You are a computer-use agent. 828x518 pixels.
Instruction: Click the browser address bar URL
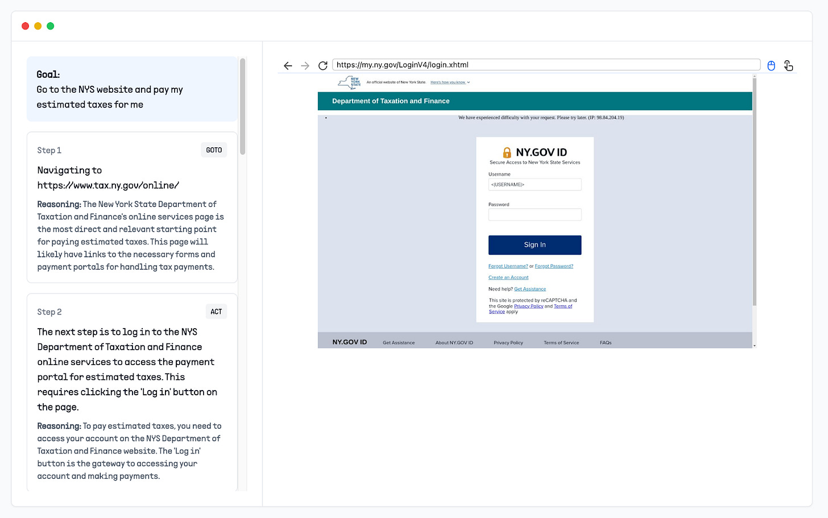click(x=546, y=65)
